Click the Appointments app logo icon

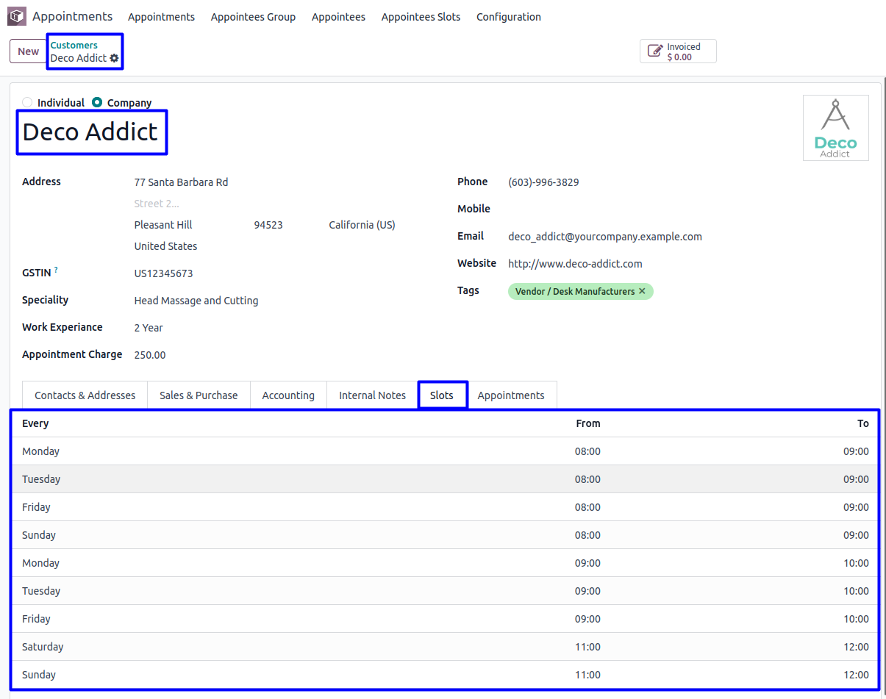coord(17,16)
